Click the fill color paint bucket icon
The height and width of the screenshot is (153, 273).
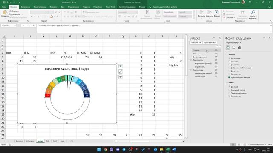point(51,17)
